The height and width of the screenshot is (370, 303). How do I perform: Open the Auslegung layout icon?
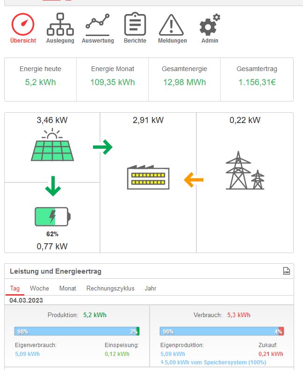coord(60,25)
